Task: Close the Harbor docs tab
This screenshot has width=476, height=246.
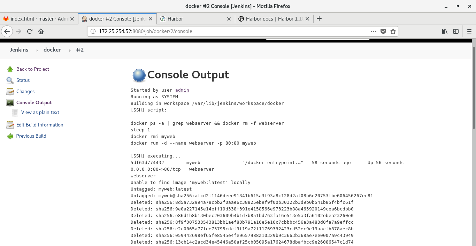Action: coord(307,19)
